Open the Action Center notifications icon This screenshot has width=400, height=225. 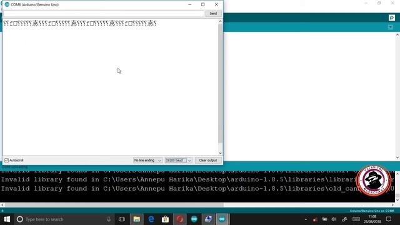click(x=389, y=219)
